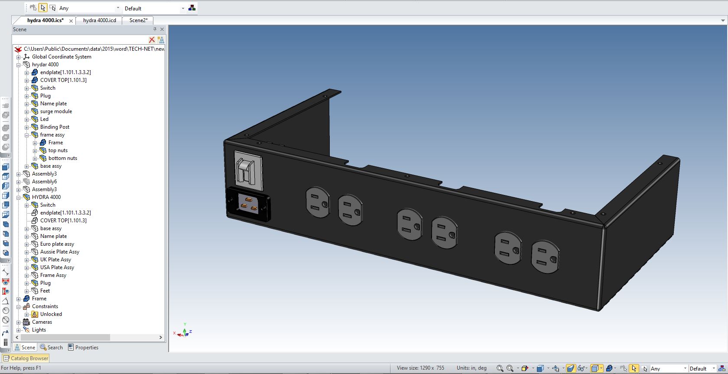Click the IEC power inlet on the 3D model
This screenshot has width=728, height=374.
click(x=249, y=204)
